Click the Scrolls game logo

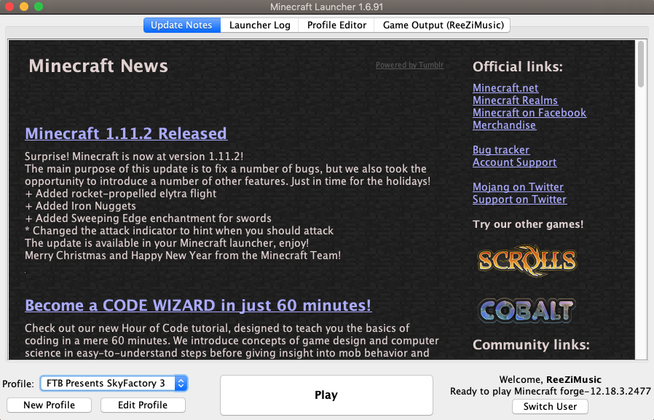(x=527, y=261)
